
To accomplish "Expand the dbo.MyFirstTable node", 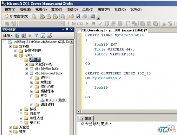I will [x=27, y=69].
